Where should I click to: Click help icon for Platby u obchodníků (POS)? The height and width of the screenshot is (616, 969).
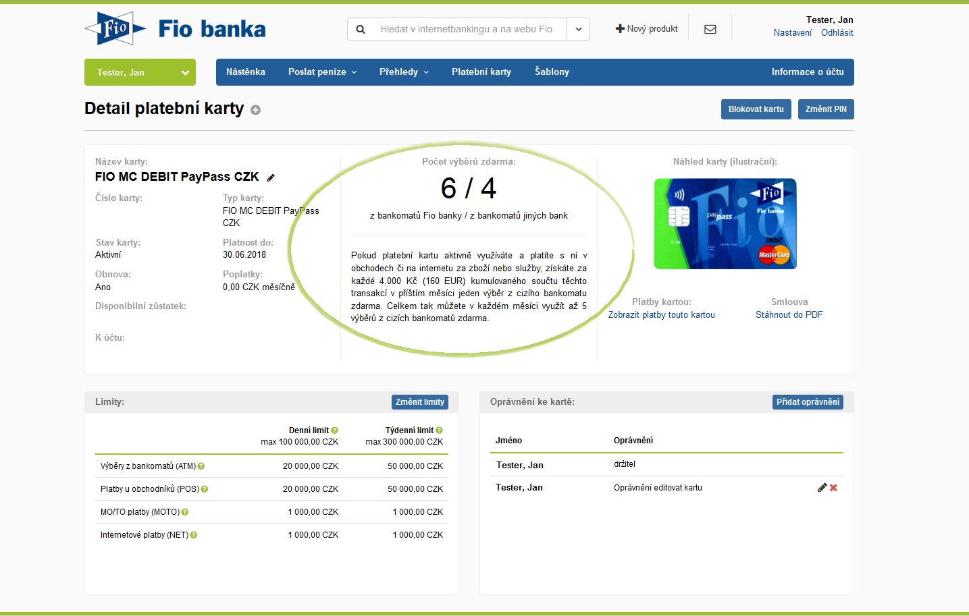pos(205,489)
